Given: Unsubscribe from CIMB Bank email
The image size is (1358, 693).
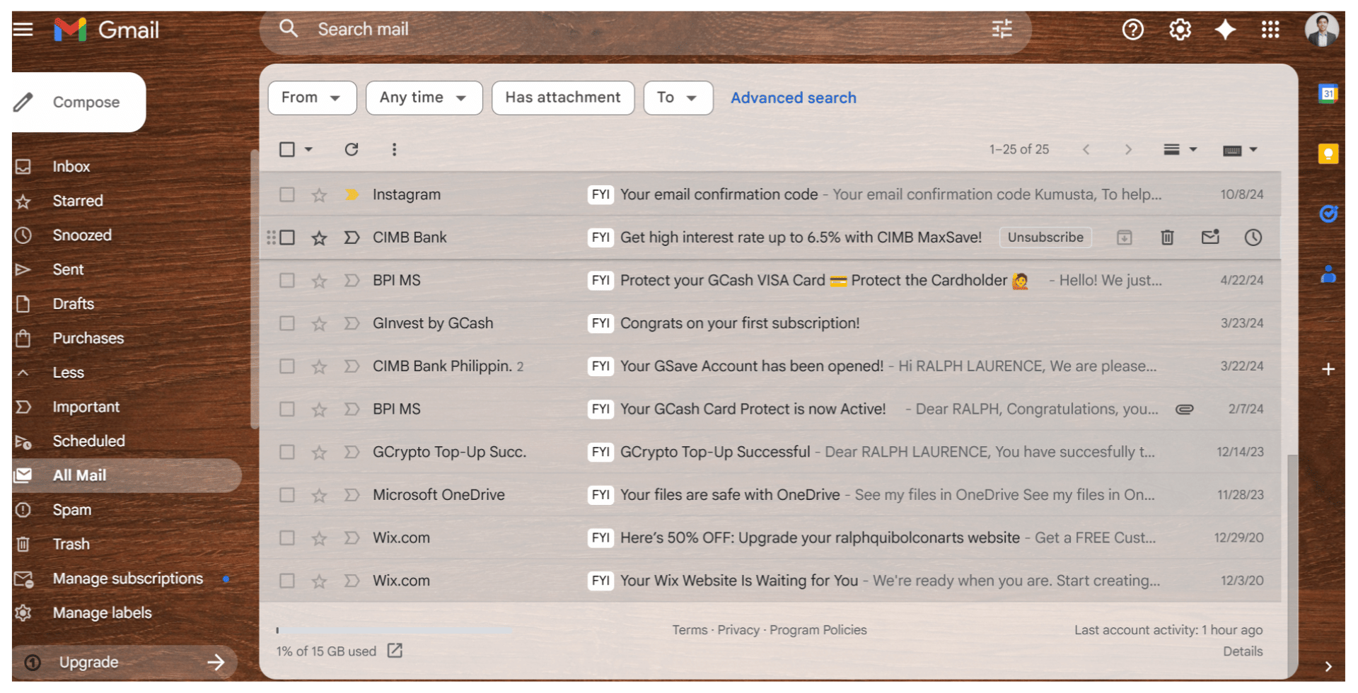Looking at the screenshot, I should pos(1045,238).
